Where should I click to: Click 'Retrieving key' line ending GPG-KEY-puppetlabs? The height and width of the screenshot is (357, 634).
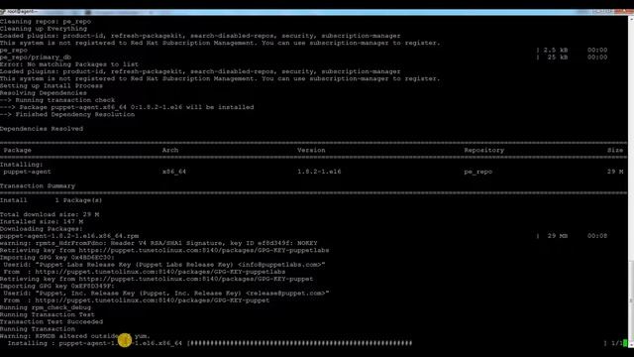pyautogui.click(x=164, y=250)
